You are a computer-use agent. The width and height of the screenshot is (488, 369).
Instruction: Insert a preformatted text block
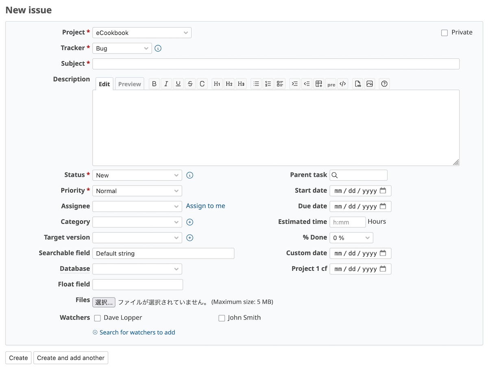(331, 84)
